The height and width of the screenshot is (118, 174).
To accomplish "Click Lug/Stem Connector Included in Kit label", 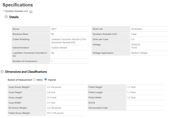I will (x=30, y=55).
